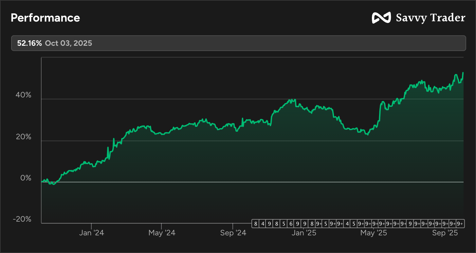
Task: Click the 0% y-axis label
Action: 26,178
